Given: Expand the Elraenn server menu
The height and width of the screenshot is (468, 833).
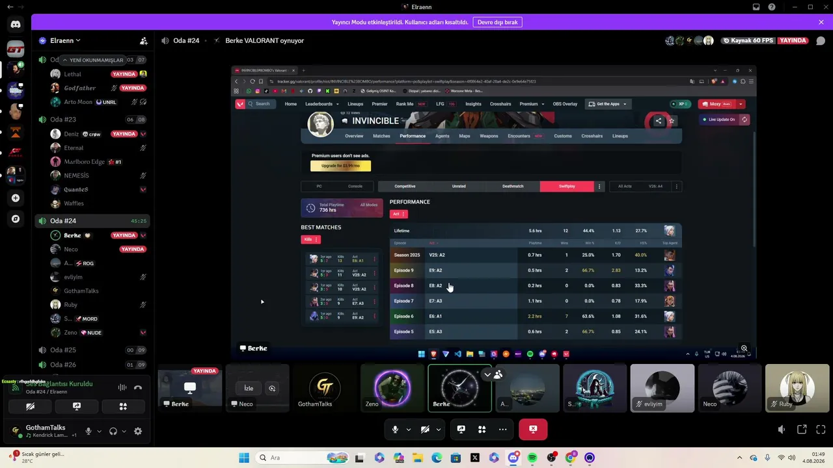Looking at the screenshot, I should [65, 40].
